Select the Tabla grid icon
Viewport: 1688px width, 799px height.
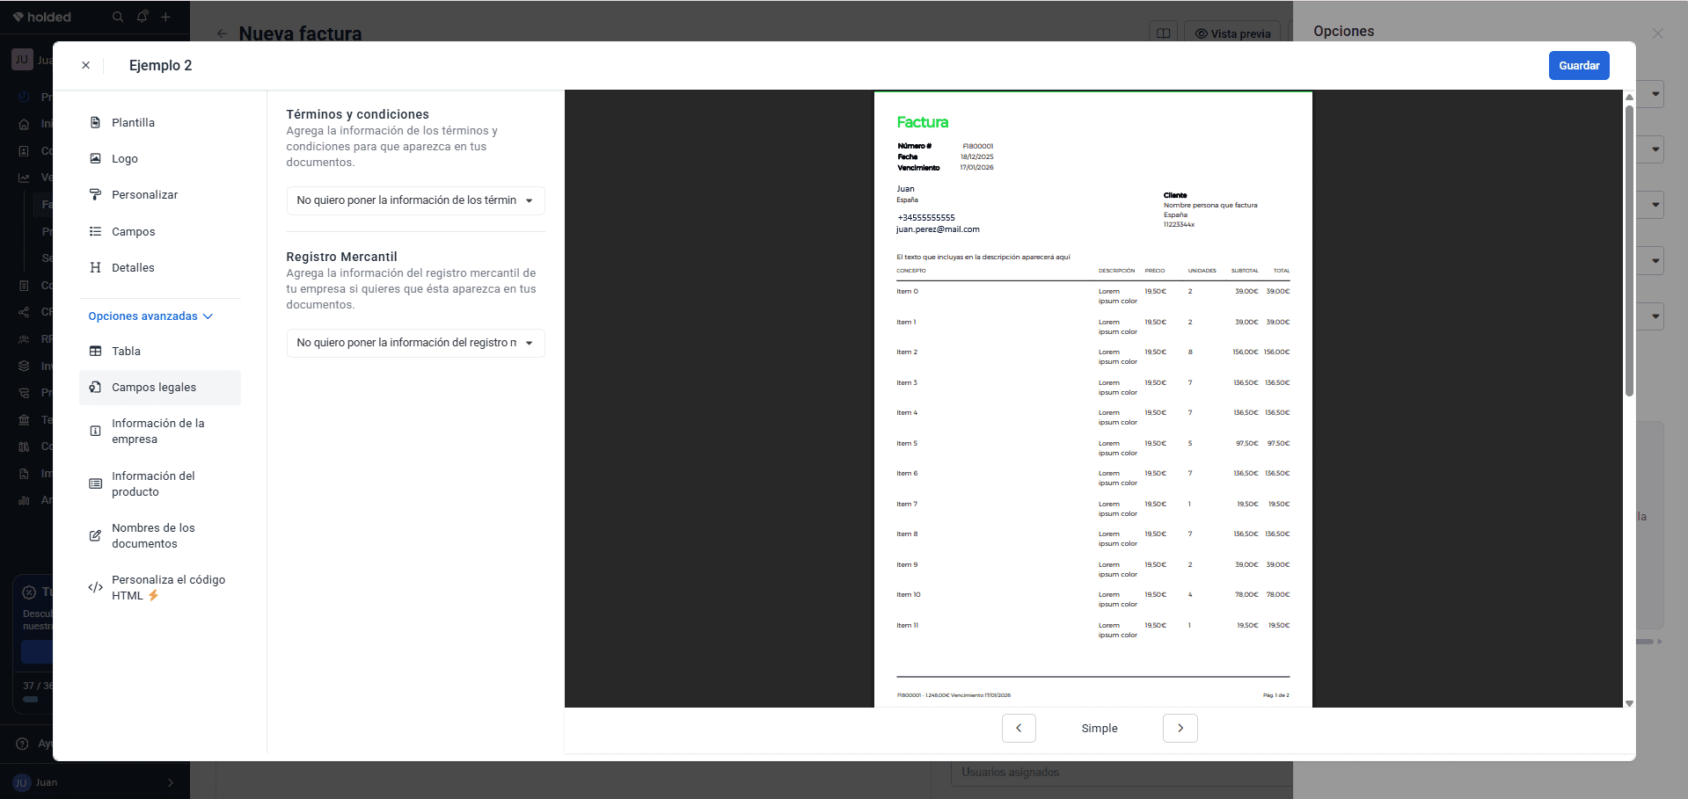(95, 351)
